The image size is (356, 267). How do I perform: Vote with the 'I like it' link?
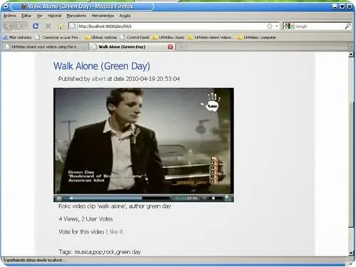coord(115,231)
